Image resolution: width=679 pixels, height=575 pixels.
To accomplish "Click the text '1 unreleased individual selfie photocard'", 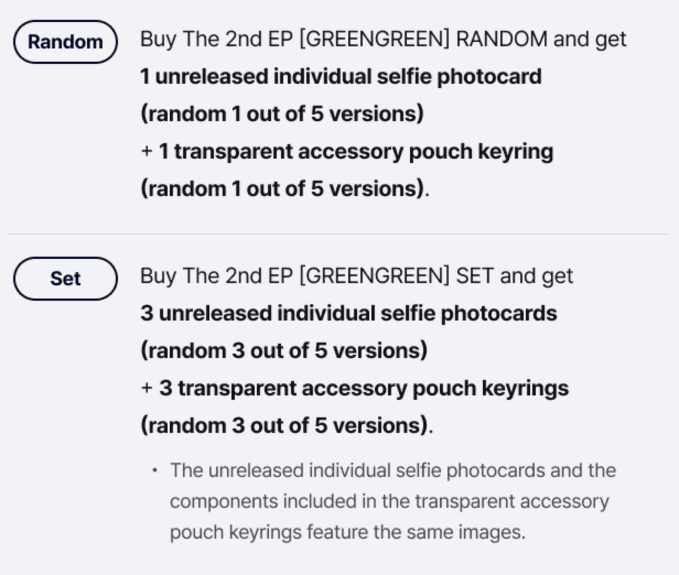I will click(341, 77).
